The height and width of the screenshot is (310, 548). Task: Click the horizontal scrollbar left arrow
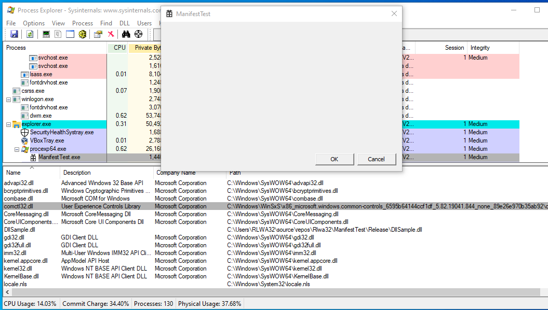tap(7, 292)
